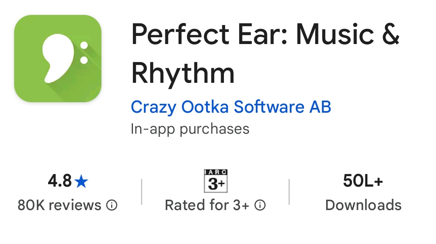
Task: Open info icon beside Rated for 3+
Action: click(261, 205)
